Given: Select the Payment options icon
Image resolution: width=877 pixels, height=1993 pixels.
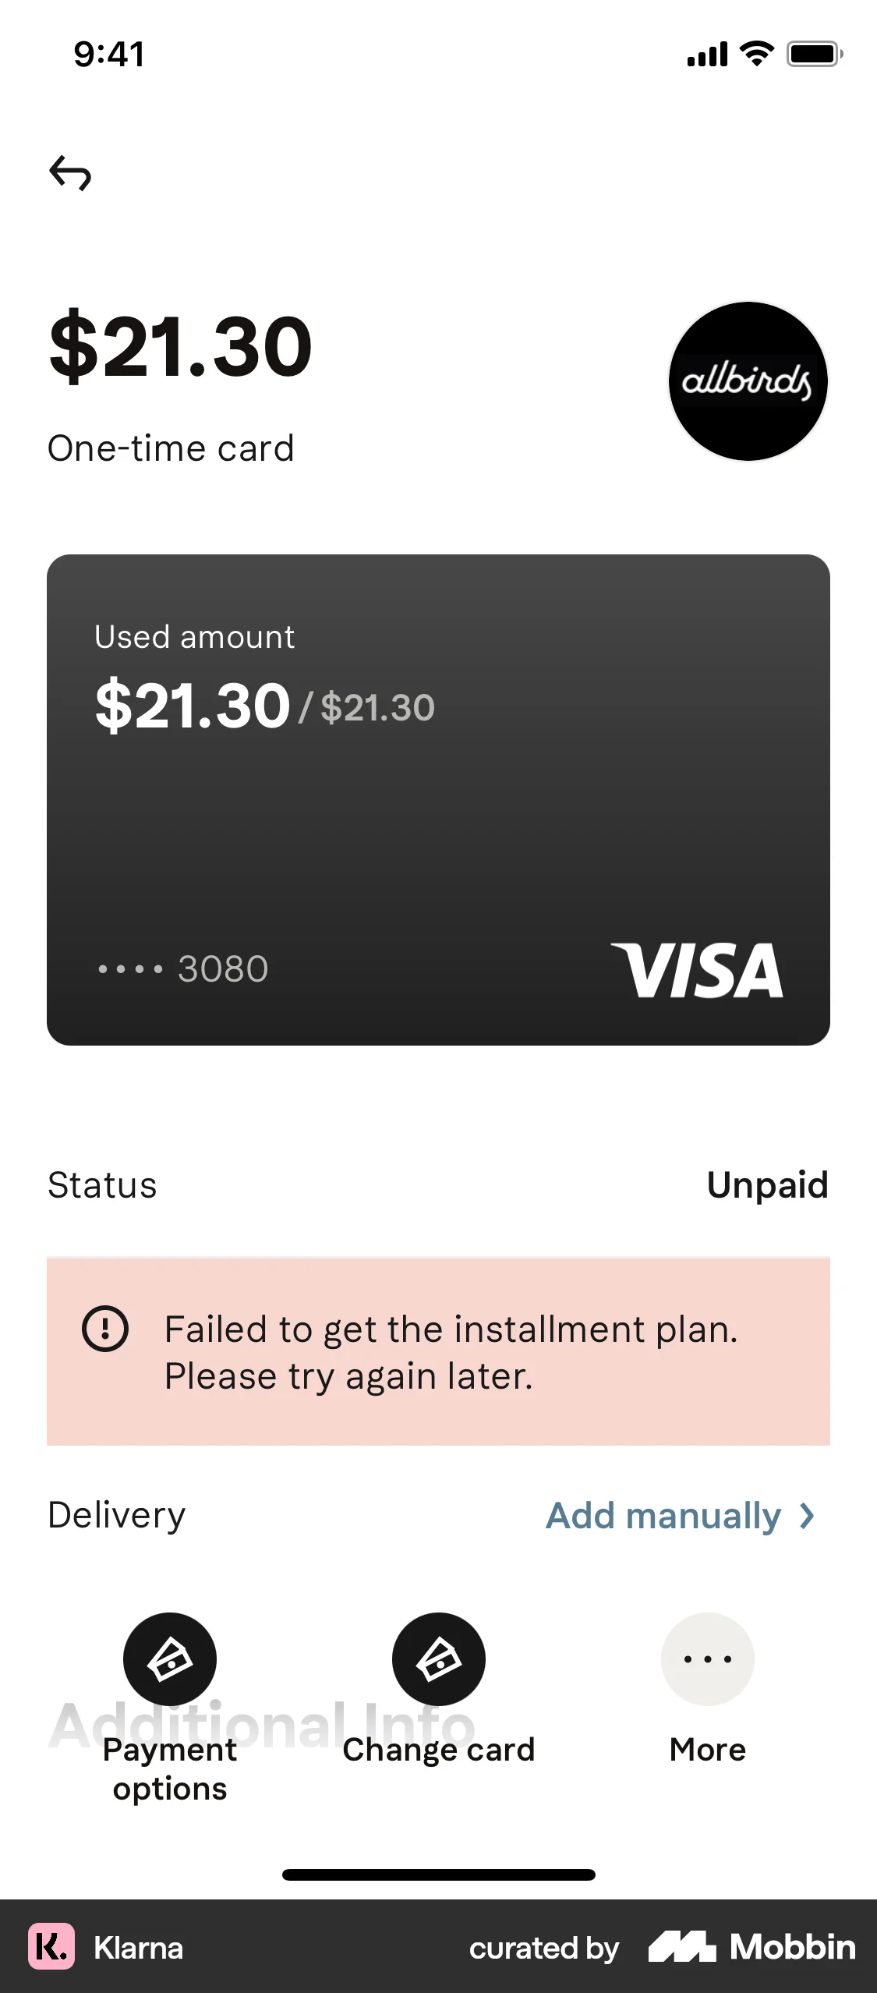Looking at the screenshot, I should (170, 1659).
